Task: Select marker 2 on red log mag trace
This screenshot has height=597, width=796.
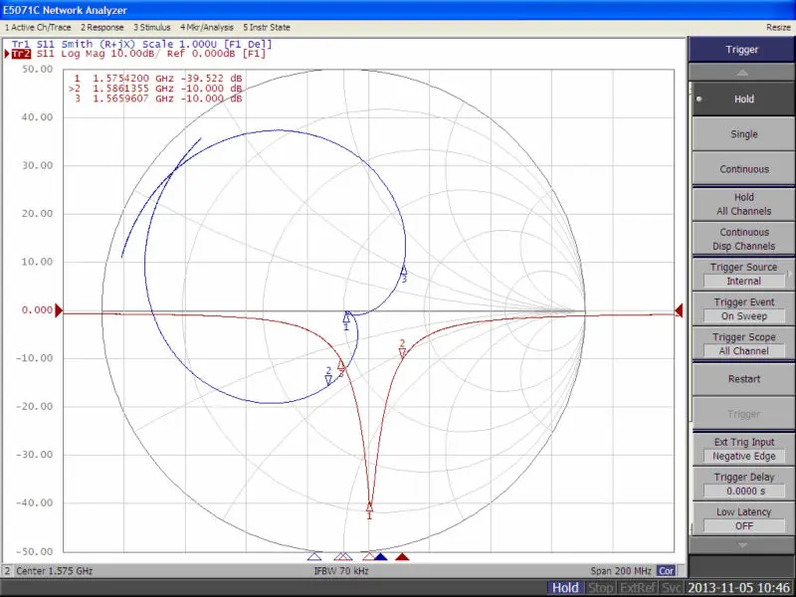Action: click(x=402, y=351)
